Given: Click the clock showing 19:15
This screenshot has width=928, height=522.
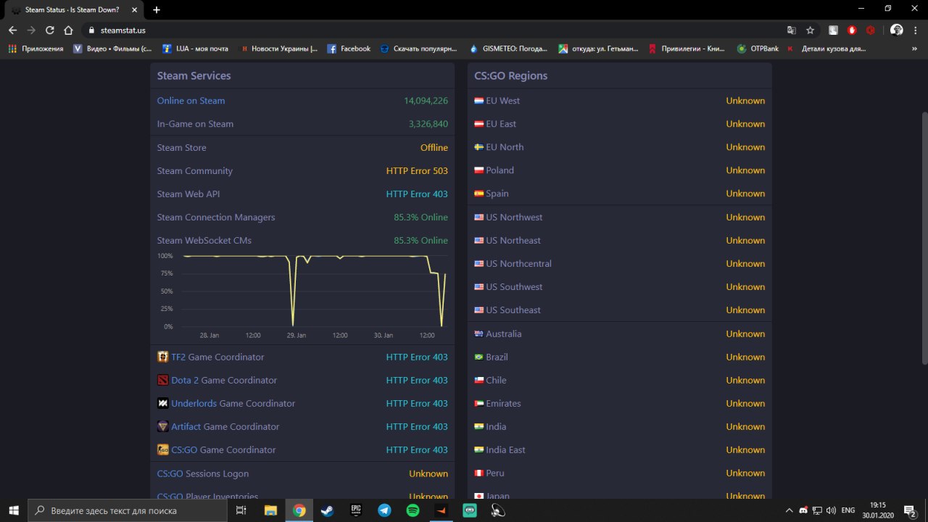Looking at the screenshot, I should 878,505.
